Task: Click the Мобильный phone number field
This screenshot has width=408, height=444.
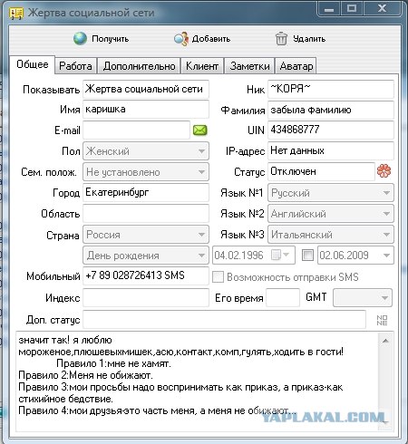Action: (146, 275)
